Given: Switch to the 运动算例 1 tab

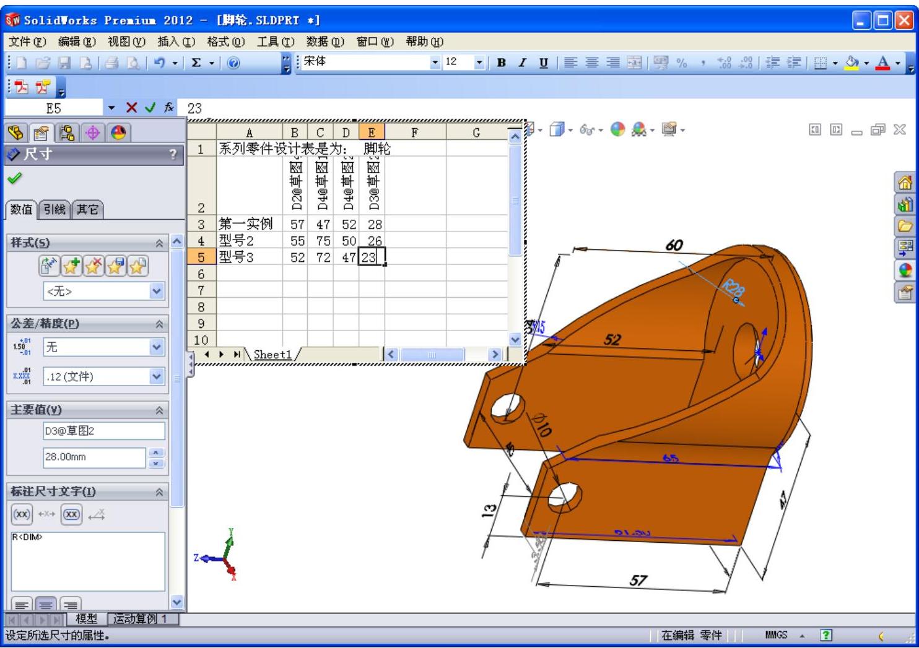Looking at the screenshot, I should coord(143,619).
